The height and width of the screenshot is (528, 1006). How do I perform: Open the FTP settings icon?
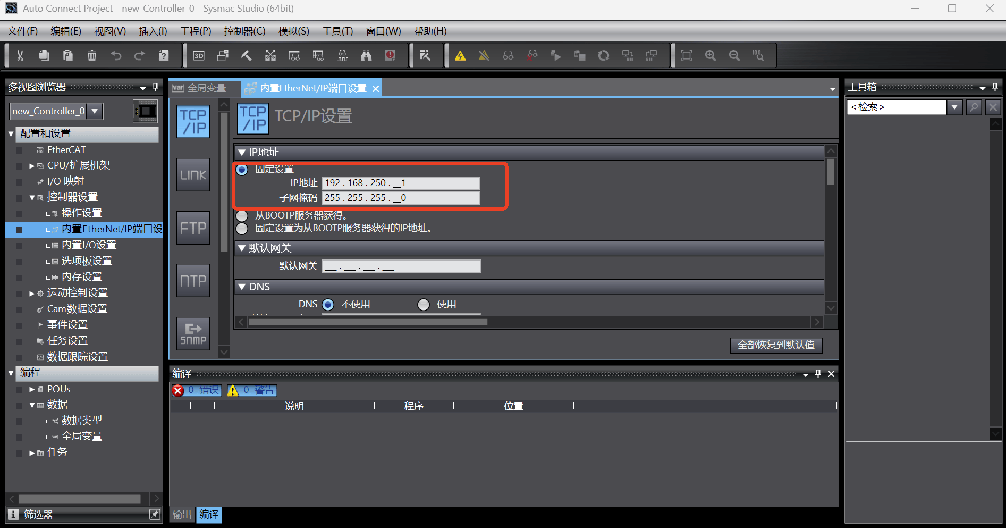click(193, 228)
